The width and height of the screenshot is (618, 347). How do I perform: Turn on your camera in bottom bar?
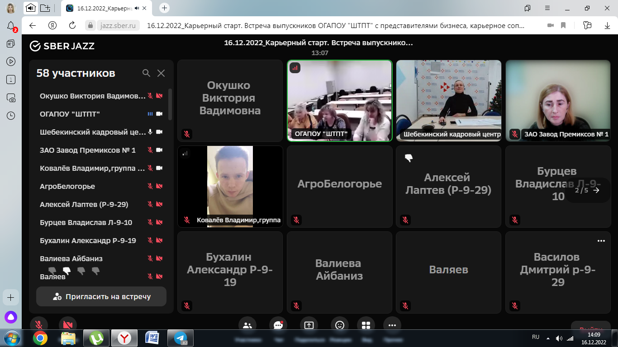click(x=68, y=325)
